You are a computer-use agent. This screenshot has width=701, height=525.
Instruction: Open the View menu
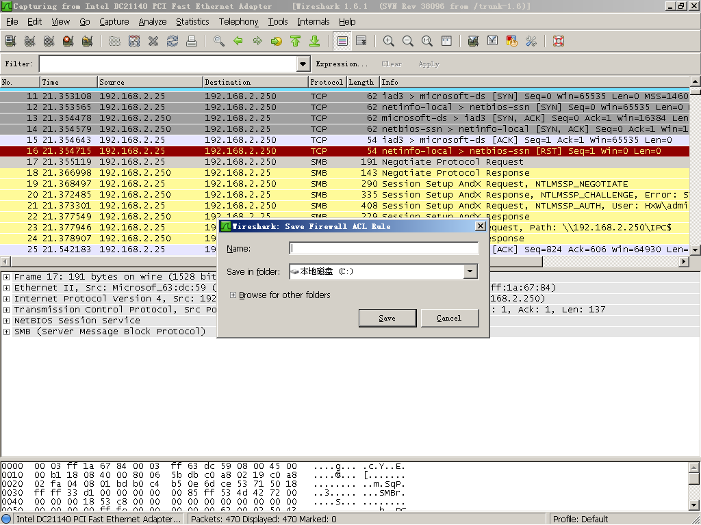point(60,21)
